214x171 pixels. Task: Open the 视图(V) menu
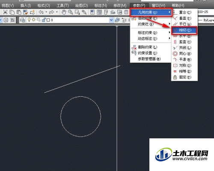[x=8, y=6]
